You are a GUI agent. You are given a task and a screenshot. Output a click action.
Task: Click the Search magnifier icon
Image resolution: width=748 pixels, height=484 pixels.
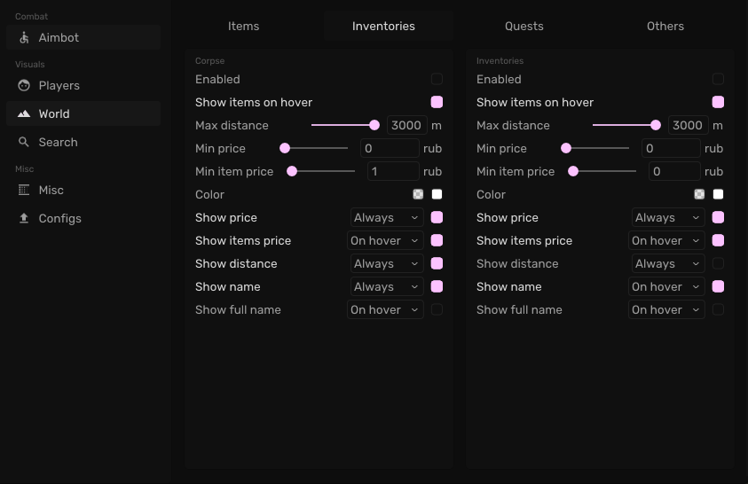point(24,143)
